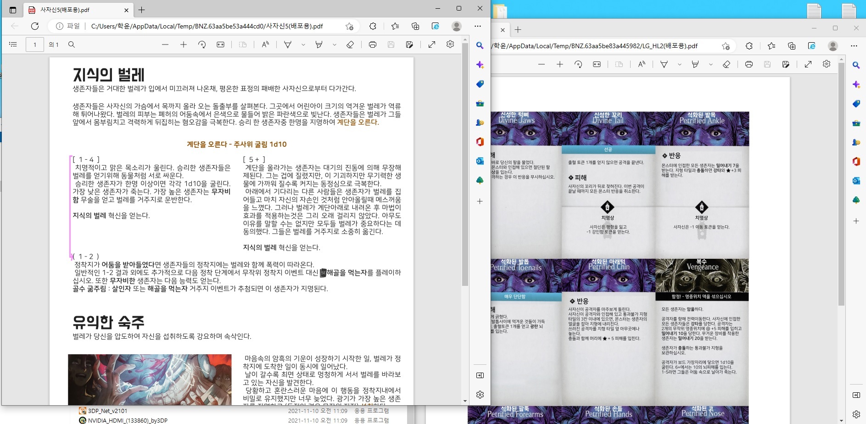Open tab actions menu in 사자신5 window
The image size is (866, 424).
click(x=13, y=10)
